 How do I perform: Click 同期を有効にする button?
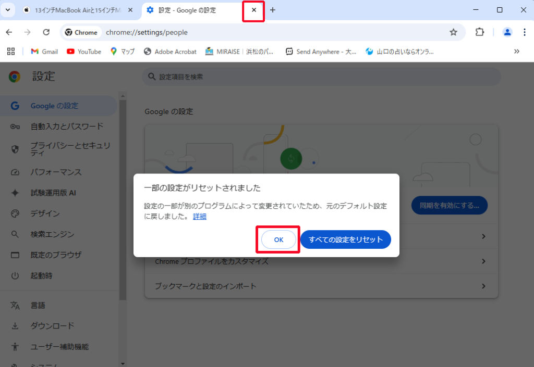(449, 205)
